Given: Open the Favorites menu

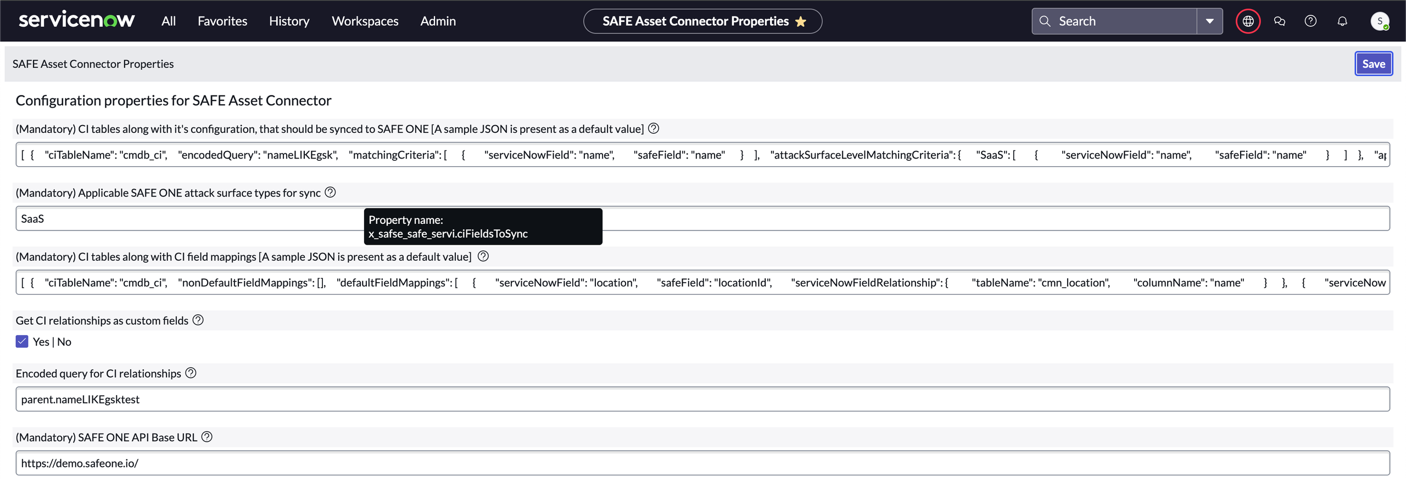Looking at the screenshot, I should point(222,21).
